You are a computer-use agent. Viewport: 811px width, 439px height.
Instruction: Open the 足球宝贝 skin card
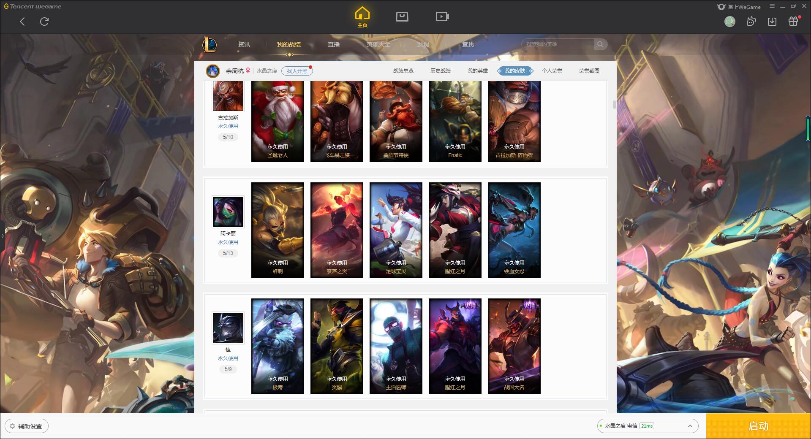pyautogui.click(x=396, y=230)
